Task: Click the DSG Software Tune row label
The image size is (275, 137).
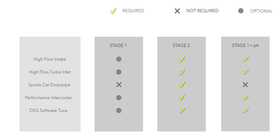Action: 48,110
